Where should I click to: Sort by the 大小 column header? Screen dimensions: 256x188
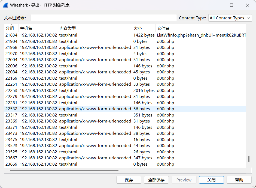click(144, 28)
